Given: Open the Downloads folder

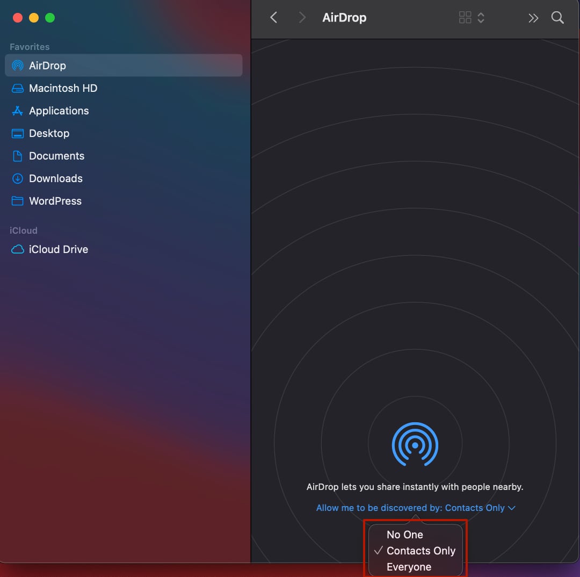Looking at the screenshot, I should click(x=56, y=178).
